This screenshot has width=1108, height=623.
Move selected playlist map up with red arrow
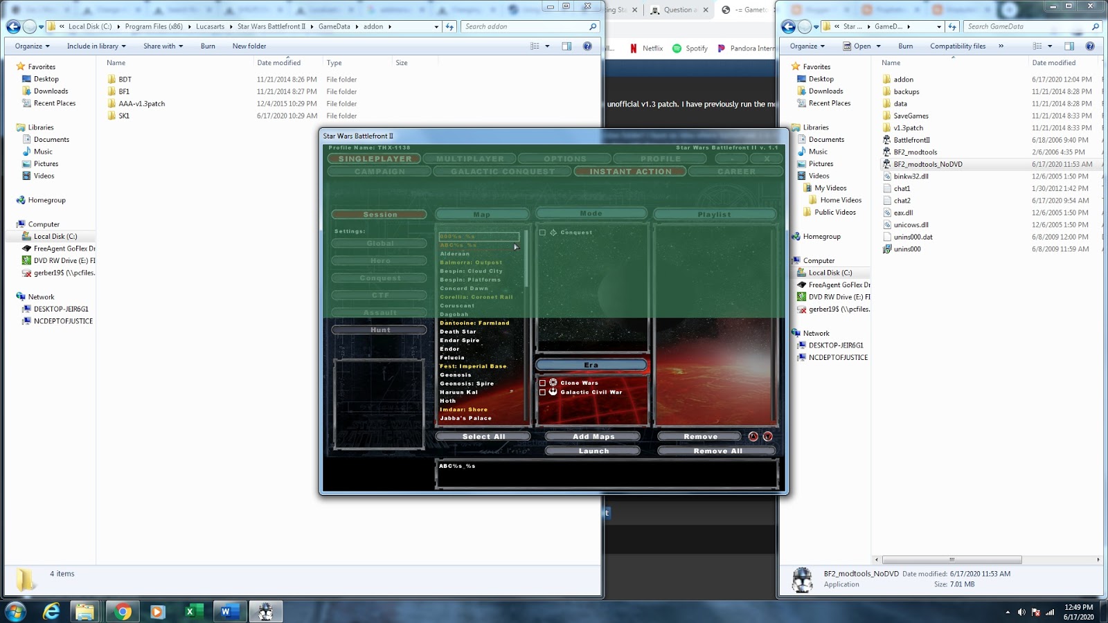pos(753,436)
